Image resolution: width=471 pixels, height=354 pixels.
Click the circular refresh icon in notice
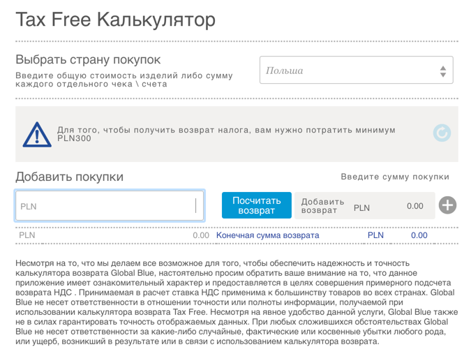click(x=441, y=133)
